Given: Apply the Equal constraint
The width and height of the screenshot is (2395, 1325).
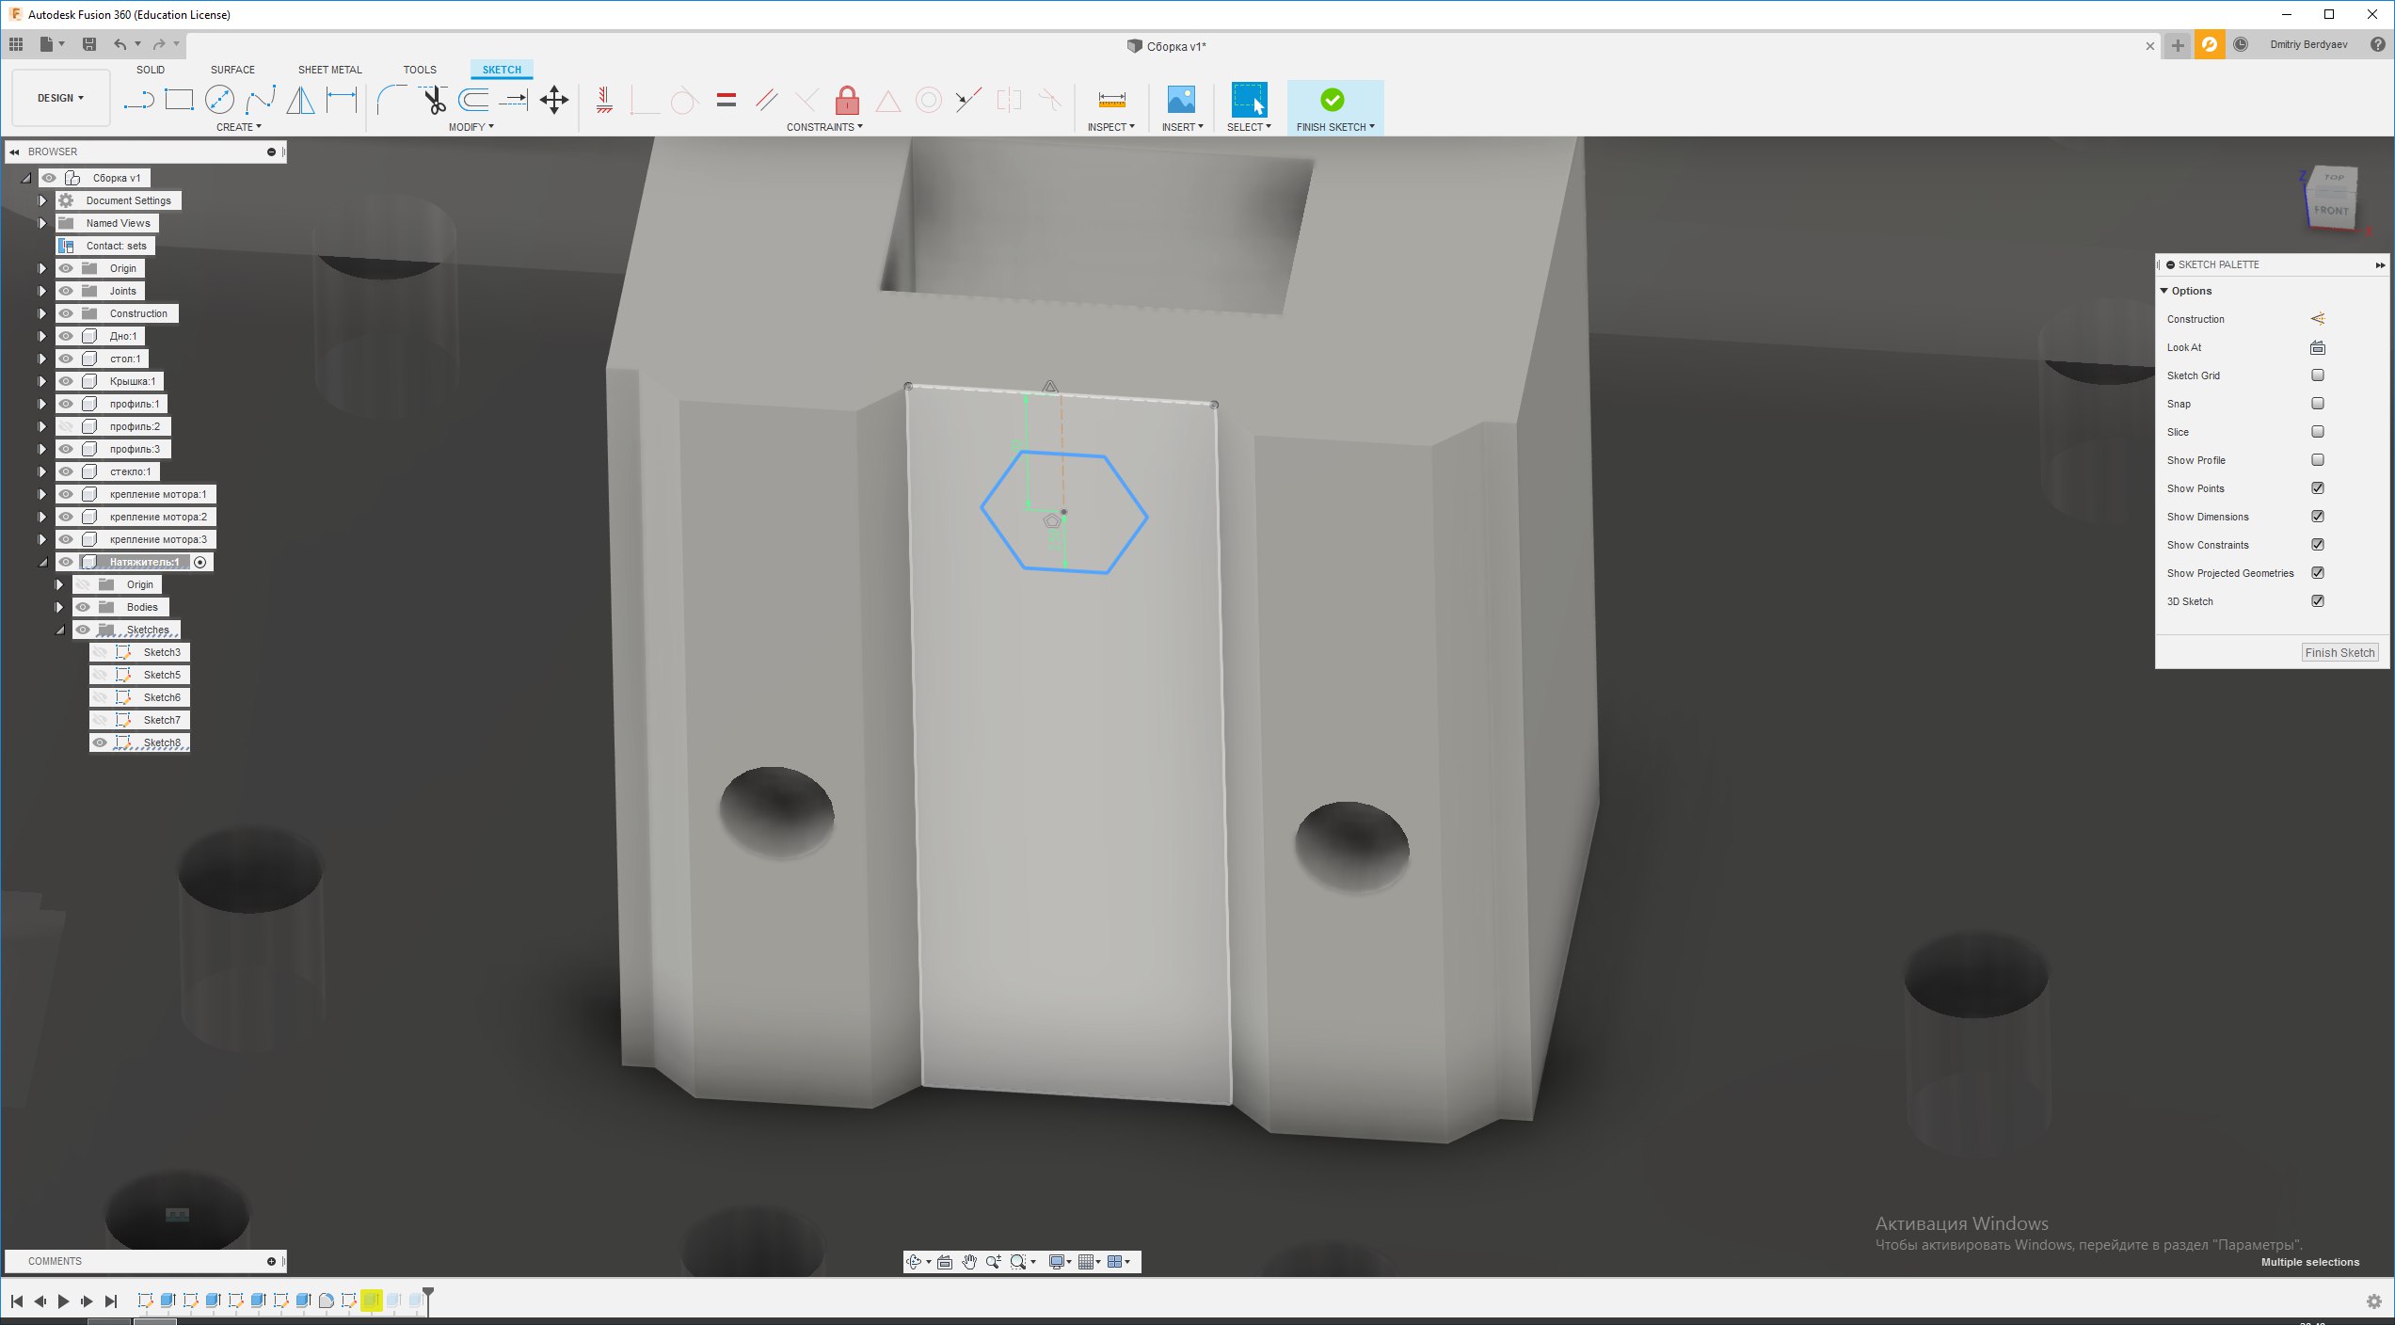Looking at the screenshot, I should coord(726,100).
